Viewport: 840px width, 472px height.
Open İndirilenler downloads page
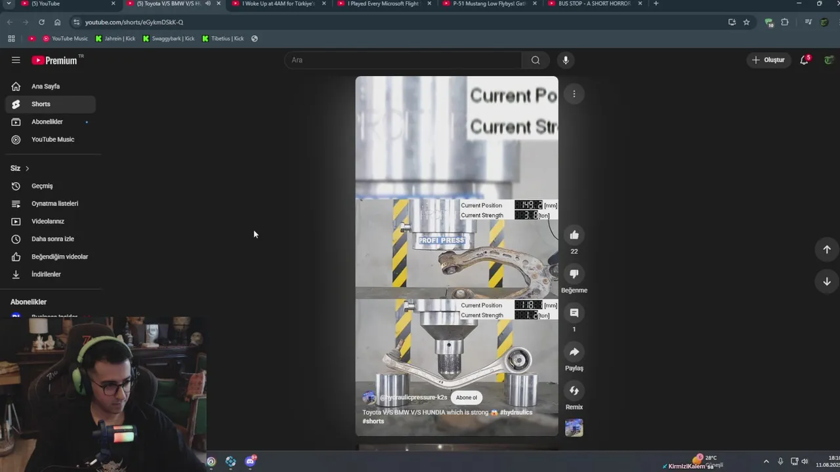[51, 274]
